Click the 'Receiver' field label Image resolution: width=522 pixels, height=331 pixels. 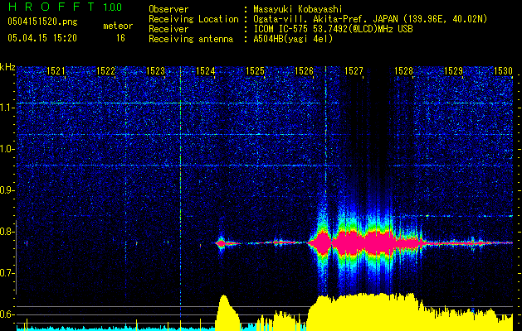pyautogui.click(x=168, y=29)
